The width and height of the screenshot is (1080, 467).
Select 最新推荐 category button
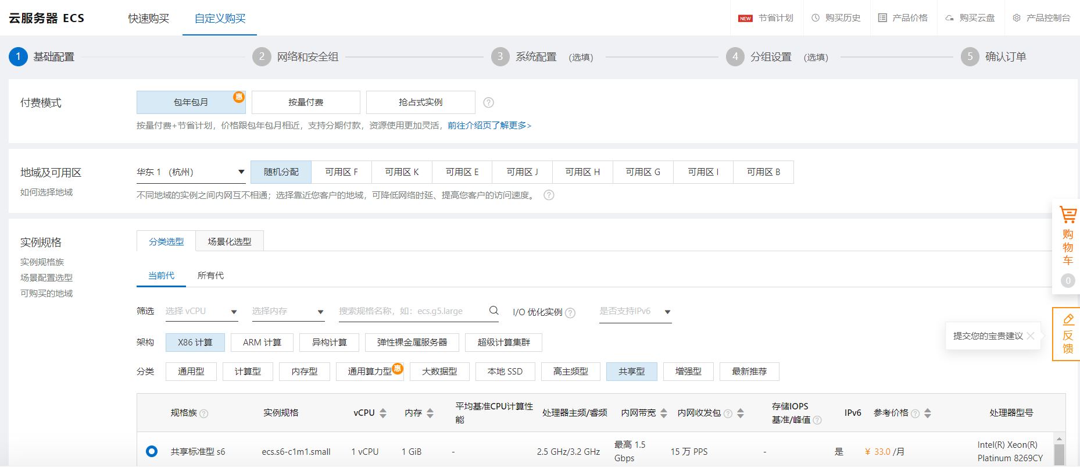coord(749,372)
